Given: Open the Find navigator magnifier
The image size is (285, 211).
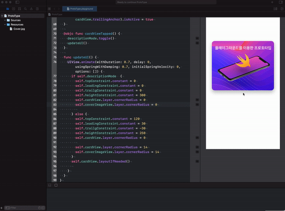Looking at the screenshot, I should tap(26, 9).
